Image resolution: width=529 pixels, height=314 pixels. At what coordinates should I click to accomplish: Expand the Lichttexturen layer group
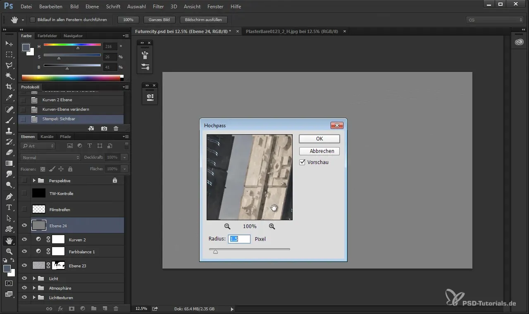(x=34, y=297)
